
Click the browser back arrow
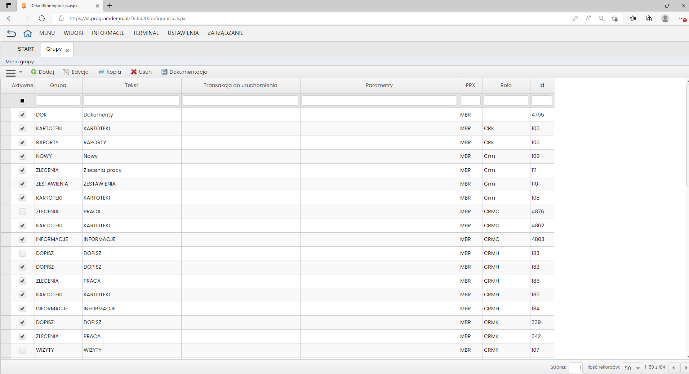click(x=10, y=18)
